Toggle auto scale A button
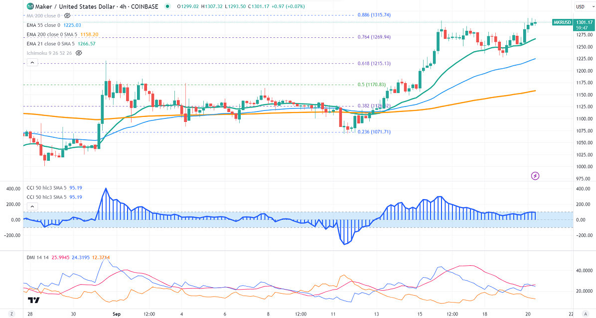The image size is (596, 318). coord(586,314)
